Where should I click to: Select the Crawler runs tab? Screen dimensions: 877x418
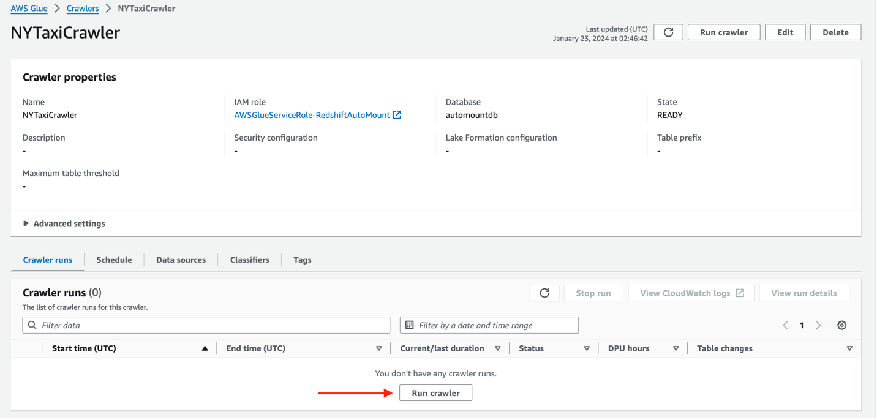point(48,260)
